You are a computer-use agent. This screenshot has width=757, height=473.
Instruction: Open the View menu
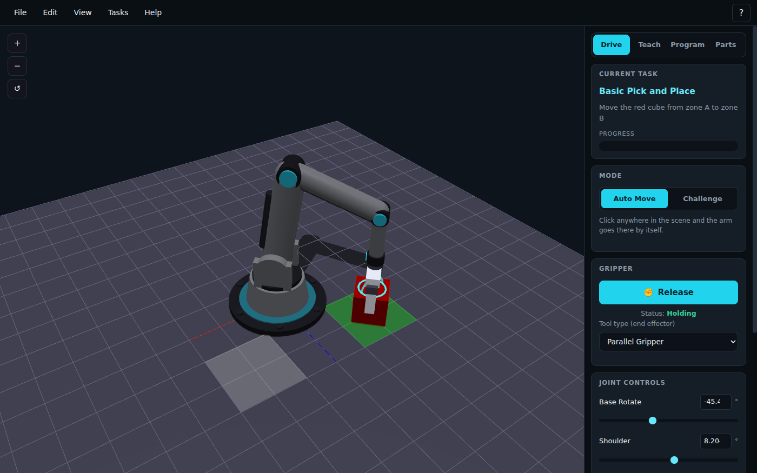(83, 12)
